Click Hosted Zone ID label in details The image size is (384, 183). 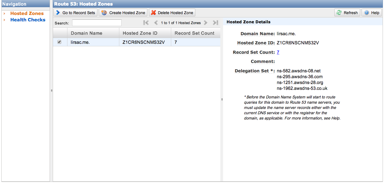256,43
